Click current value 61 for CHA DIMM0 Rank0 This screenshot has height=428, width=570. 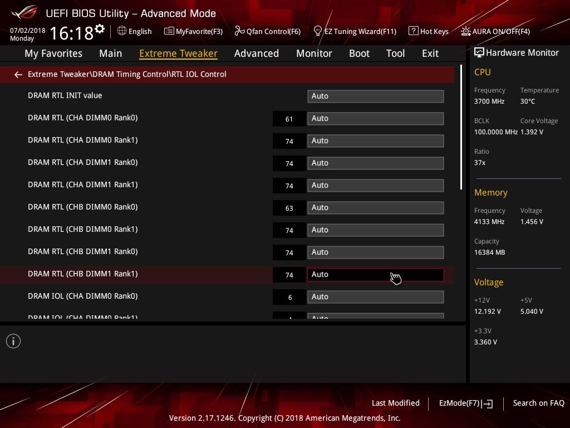[x=289, y=119]
